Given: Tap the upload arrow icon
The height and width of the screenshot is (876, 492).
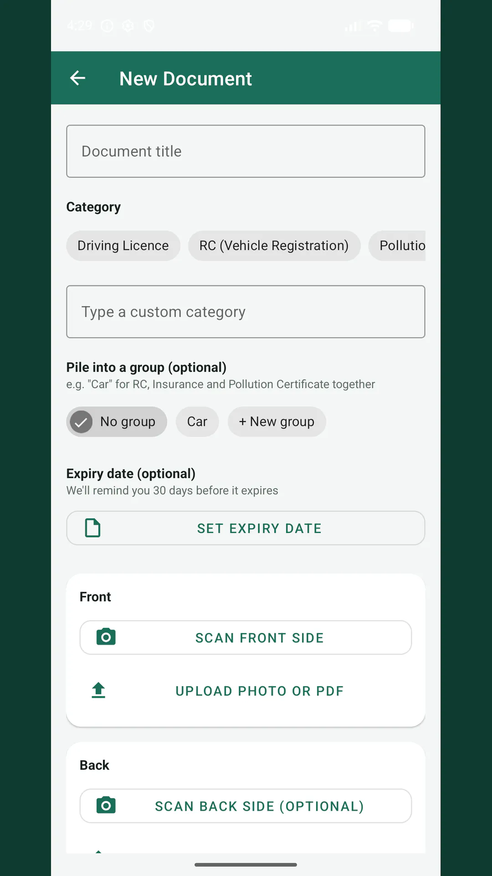Looking at the screenshot, I should [98, 690].
